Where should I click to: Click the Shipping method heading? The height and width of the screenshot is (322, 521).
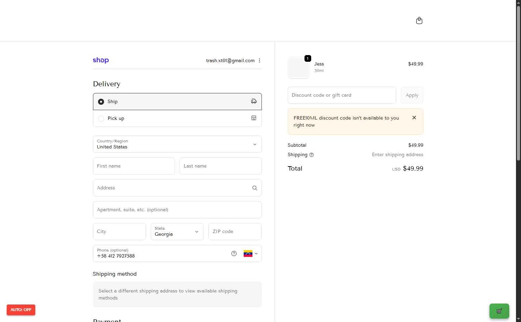(115, 274)
